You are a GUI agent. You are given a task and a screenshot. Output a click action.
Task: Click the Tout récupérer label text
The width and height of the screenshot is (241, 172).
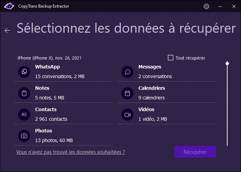click(x=190, y=58)
